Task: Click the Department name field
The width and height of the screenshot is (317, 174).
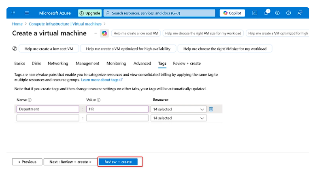Action: click(x=48, y=109)
